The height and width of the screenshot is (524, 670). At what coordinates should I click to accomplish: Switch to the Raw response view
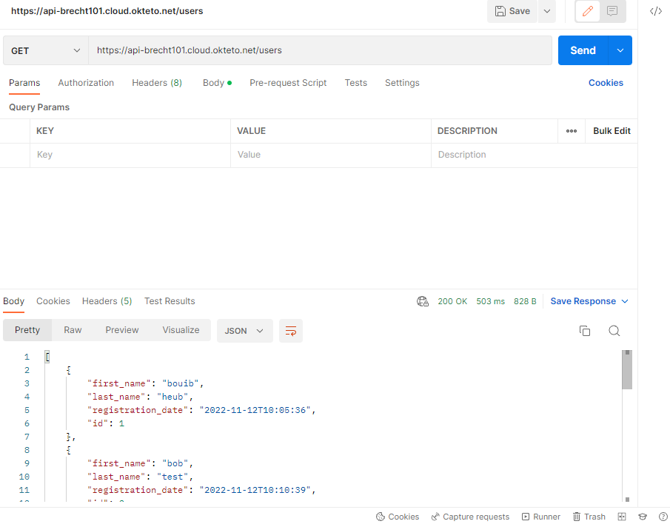pos(72,329)
